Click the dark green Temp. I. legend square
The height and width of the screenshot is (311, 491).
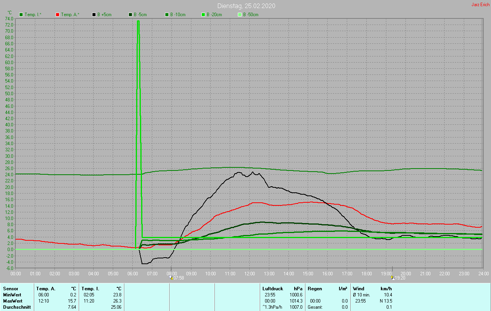click(21, 15)
